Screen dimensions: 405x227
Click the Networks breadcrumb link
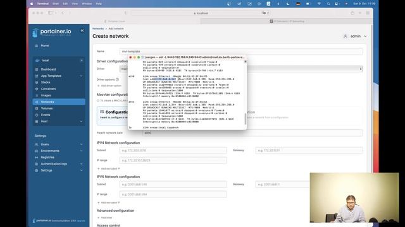pos(98,28)
